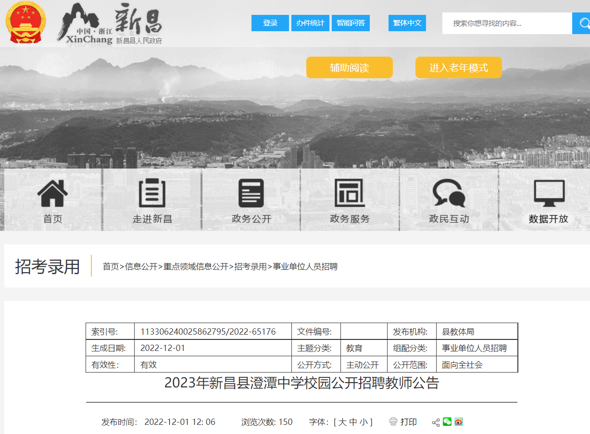Open the 首页 house icon

[53, 193]
